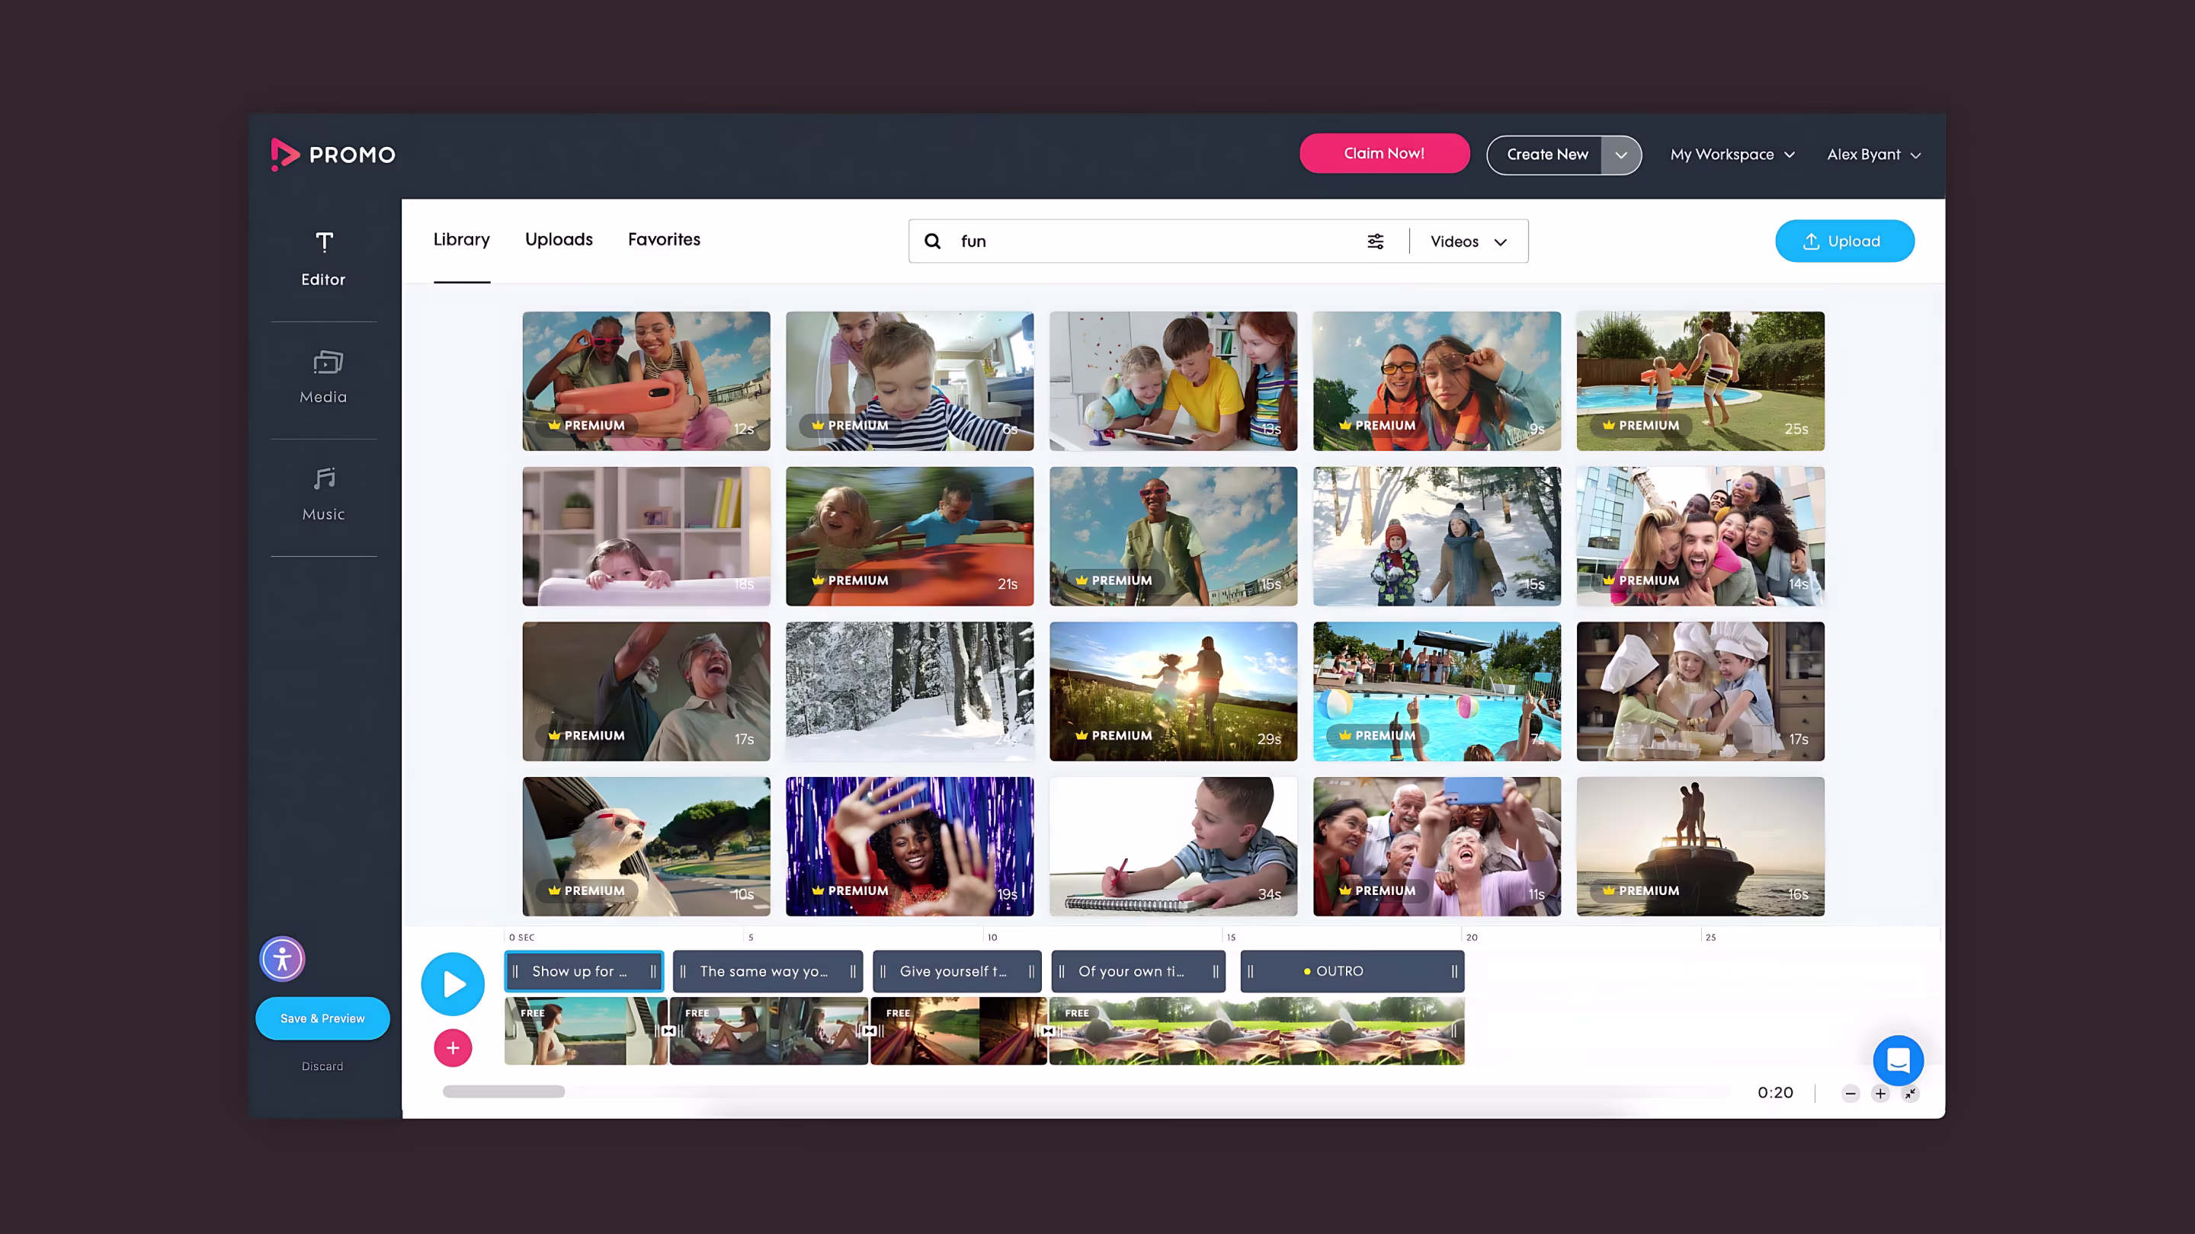The width and height of the screenshot is (2195, 1234).
Task: Select couple on boat video 16s
Action: tap(1700, 846)
